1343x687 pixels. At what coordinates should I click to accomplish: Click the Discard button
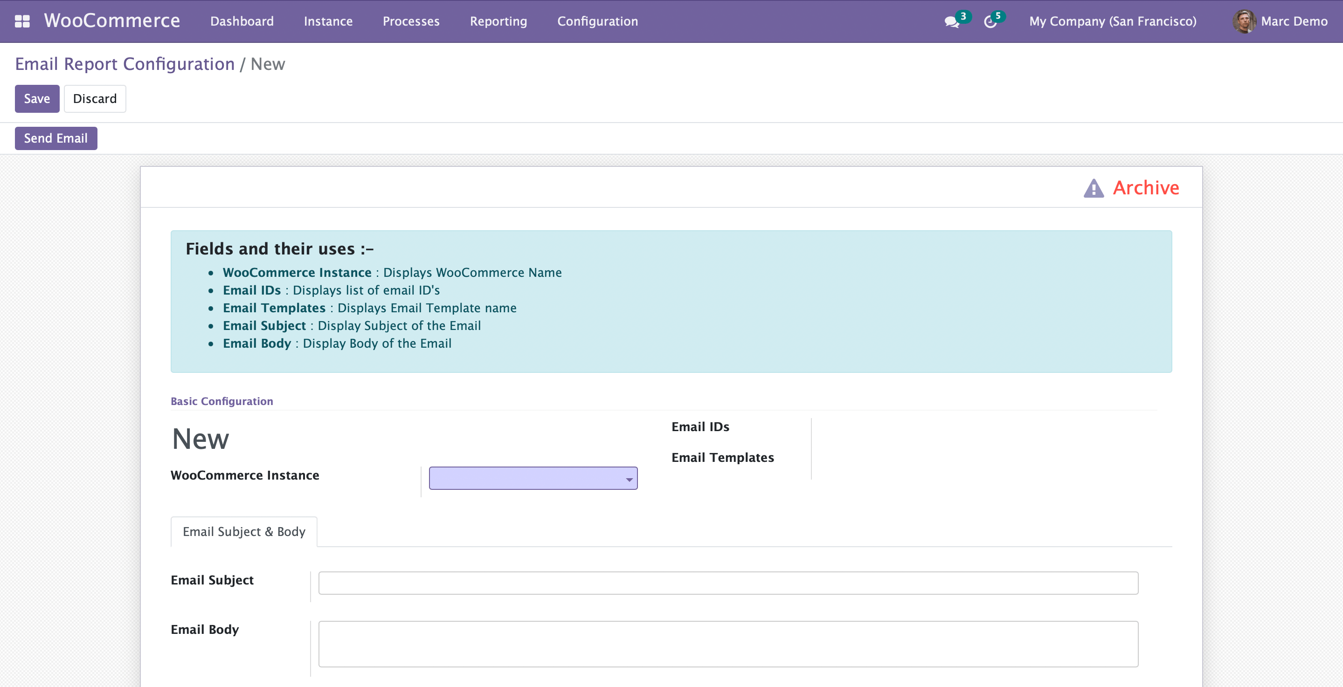tap(95, 98)
